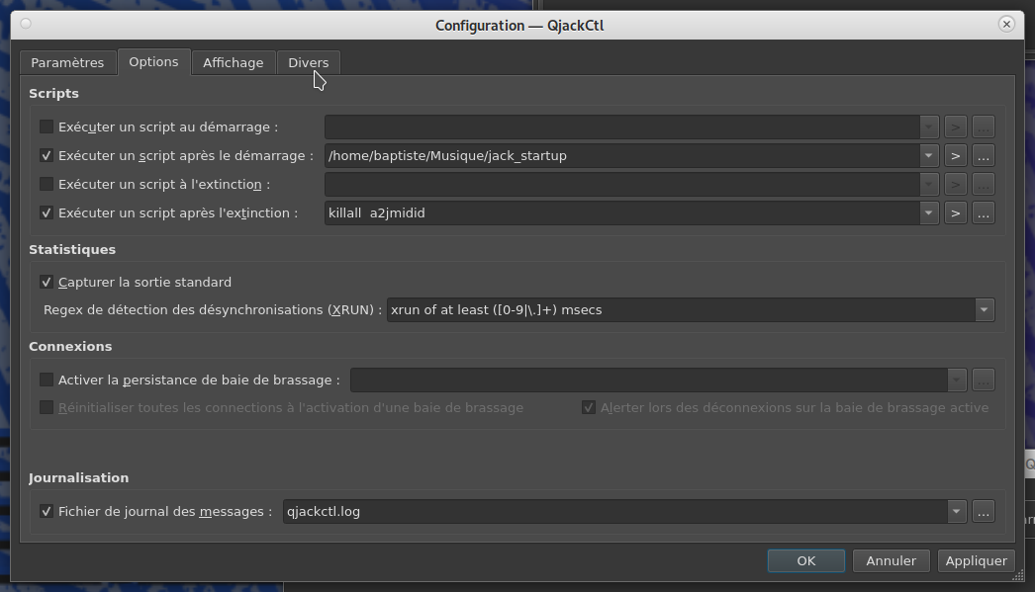Open the qjackctl.log dropdown arrow

click(957, 512)
